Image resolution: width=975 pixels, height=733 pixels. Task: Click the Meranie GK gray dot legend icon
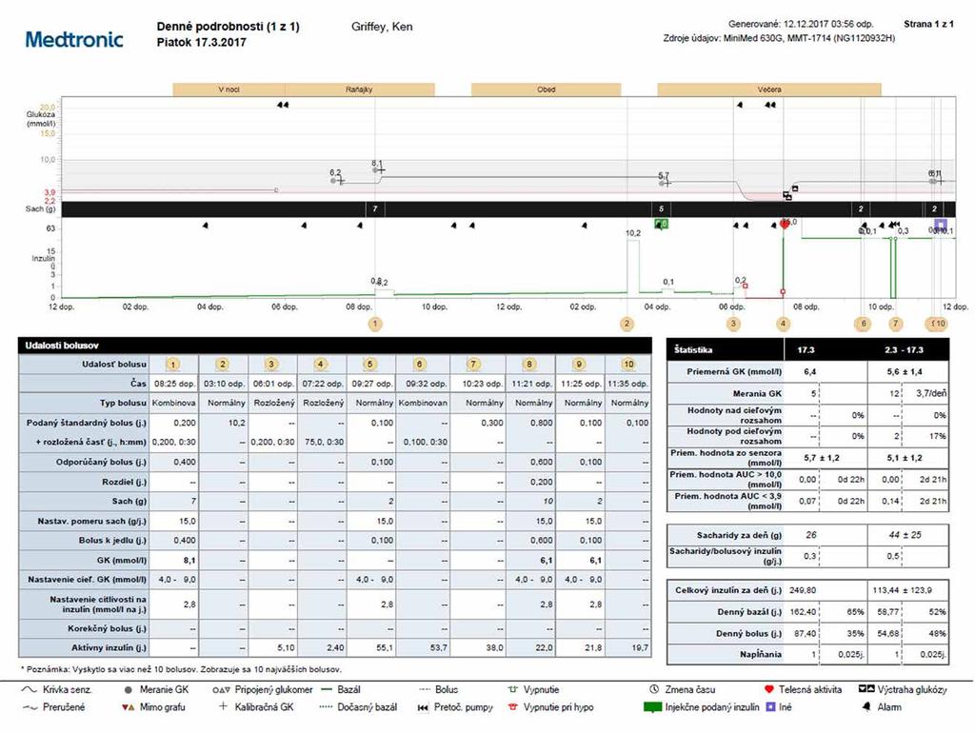click(x=129, y=689)
